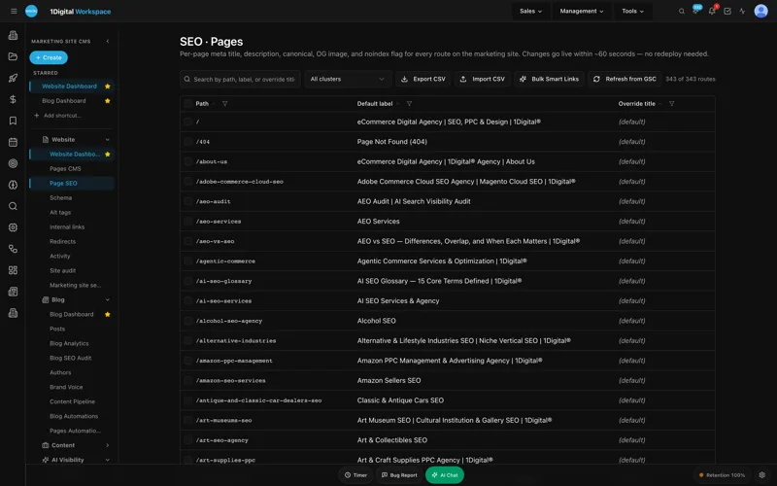Open AI Chat green button

(445, 475)
